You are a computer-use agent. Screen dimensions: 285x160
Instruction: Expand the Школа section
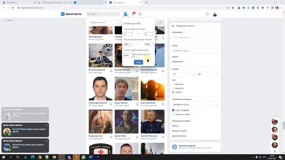(176, 57)
